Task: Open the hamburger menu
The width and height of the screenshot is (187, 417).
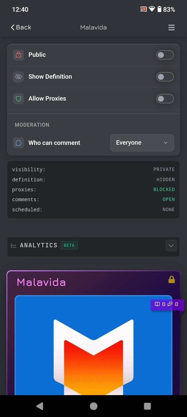Action: coord(171,27)
